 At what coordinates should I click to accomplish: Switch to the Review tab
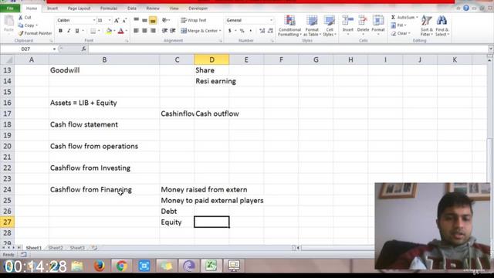pos(153,8)
